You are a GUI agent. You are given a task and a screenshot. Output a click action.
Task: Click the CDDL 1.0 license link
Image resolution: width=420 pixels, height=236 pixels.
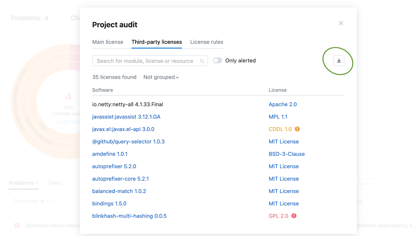280,129
